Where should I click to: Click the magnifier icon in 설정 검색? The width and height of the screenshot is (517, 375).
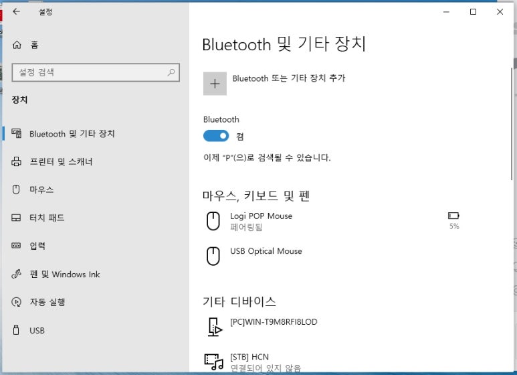171,72
